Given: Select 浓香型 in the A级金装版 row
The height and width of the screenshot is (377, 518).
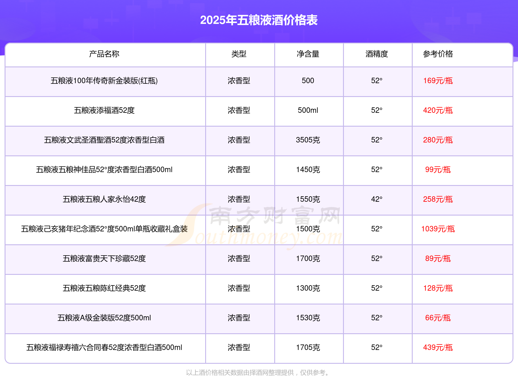Looking at the screenshot, I should click(x=239, y=318).
